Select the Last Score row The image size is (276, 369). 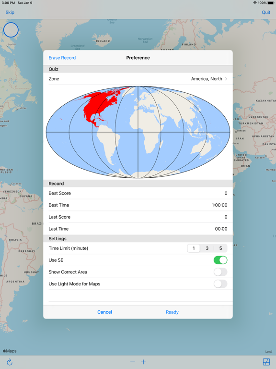pos(138,217)
